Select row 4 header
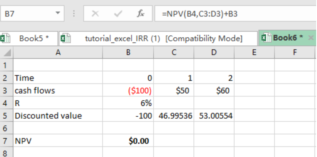Viewport: 317px width, 157px height. click(6, 103)
